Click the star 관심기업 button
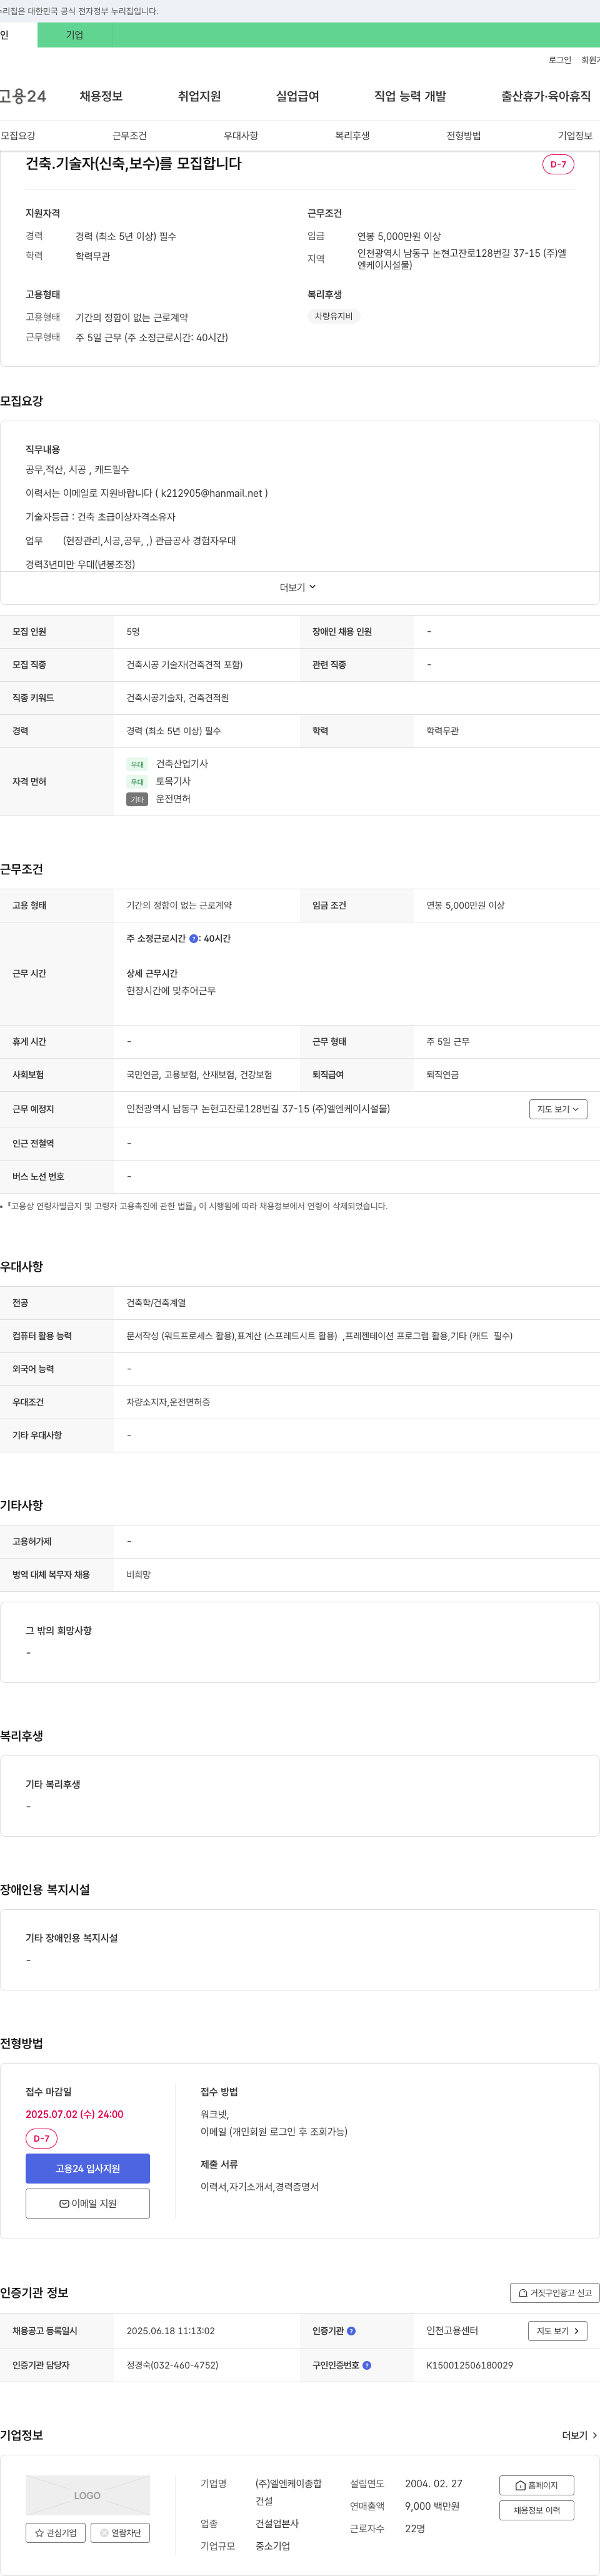This screenshot has height=2576, width=600. [56, 2532]
